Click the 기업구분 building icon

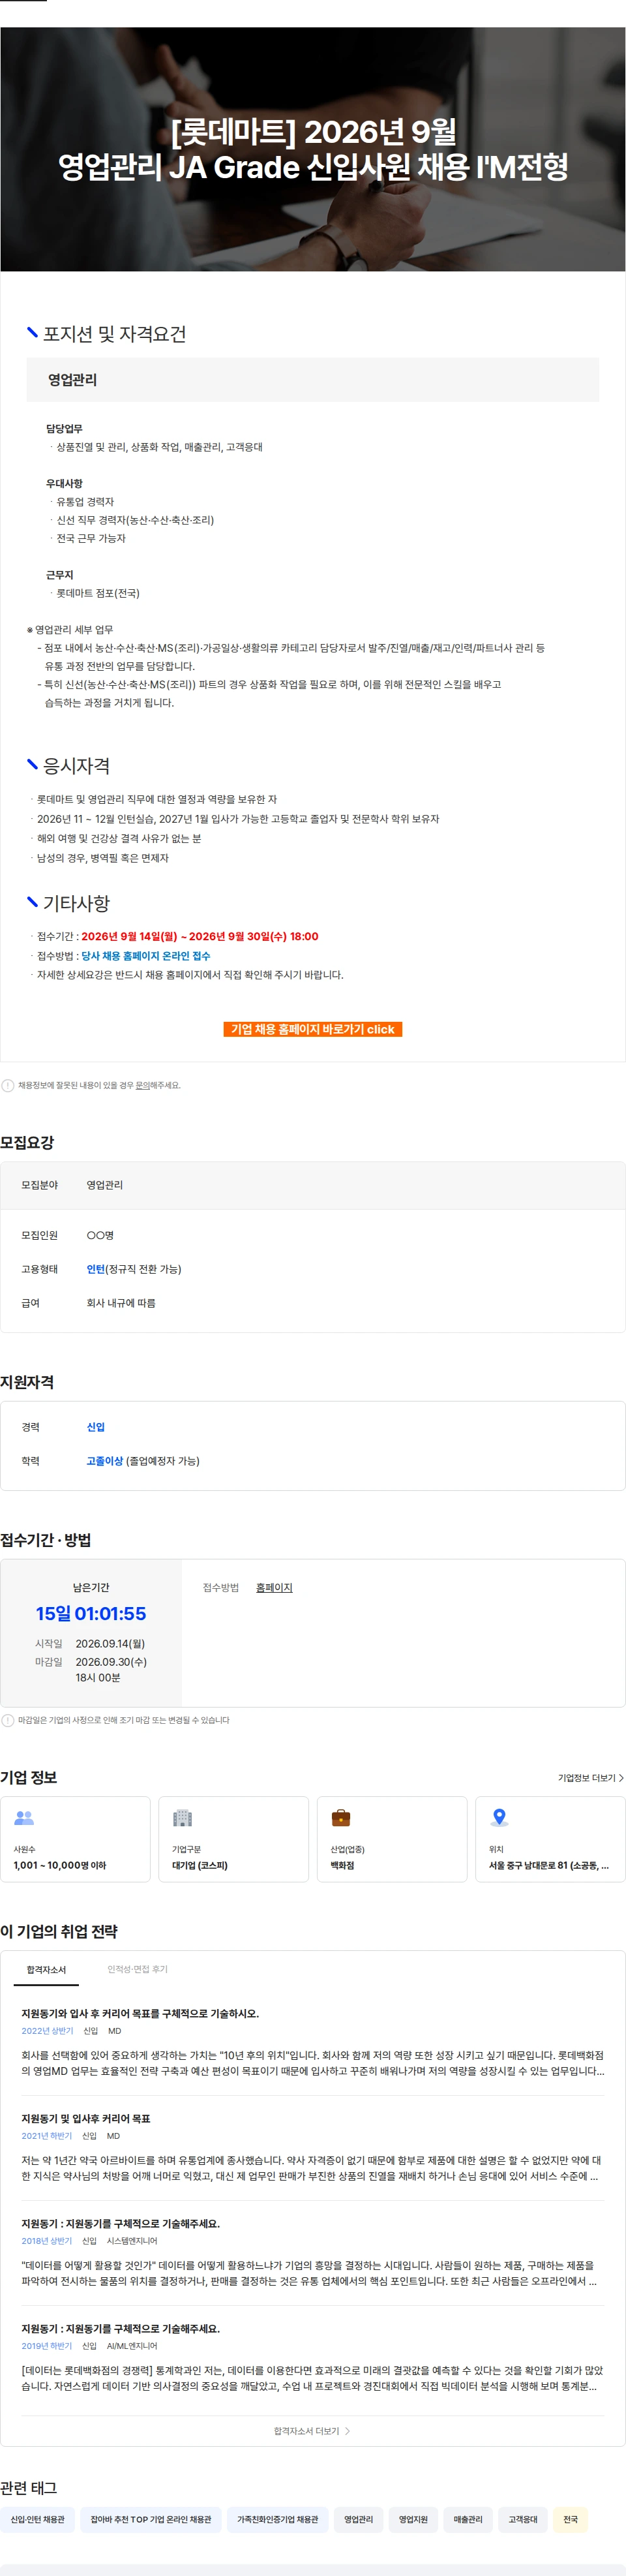click(x=182, y=1818)
